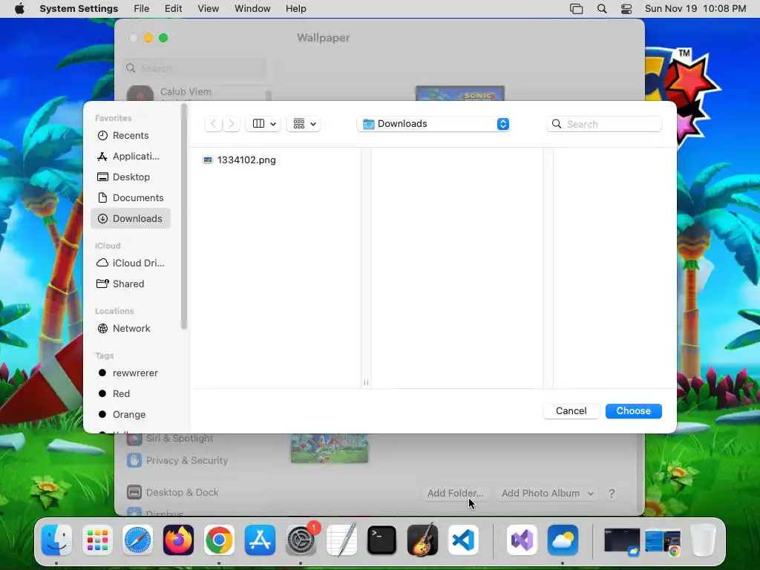Launch Visual Studio from the Dock
The width and height of the screenshot is (760, 570).
[522, 540]
